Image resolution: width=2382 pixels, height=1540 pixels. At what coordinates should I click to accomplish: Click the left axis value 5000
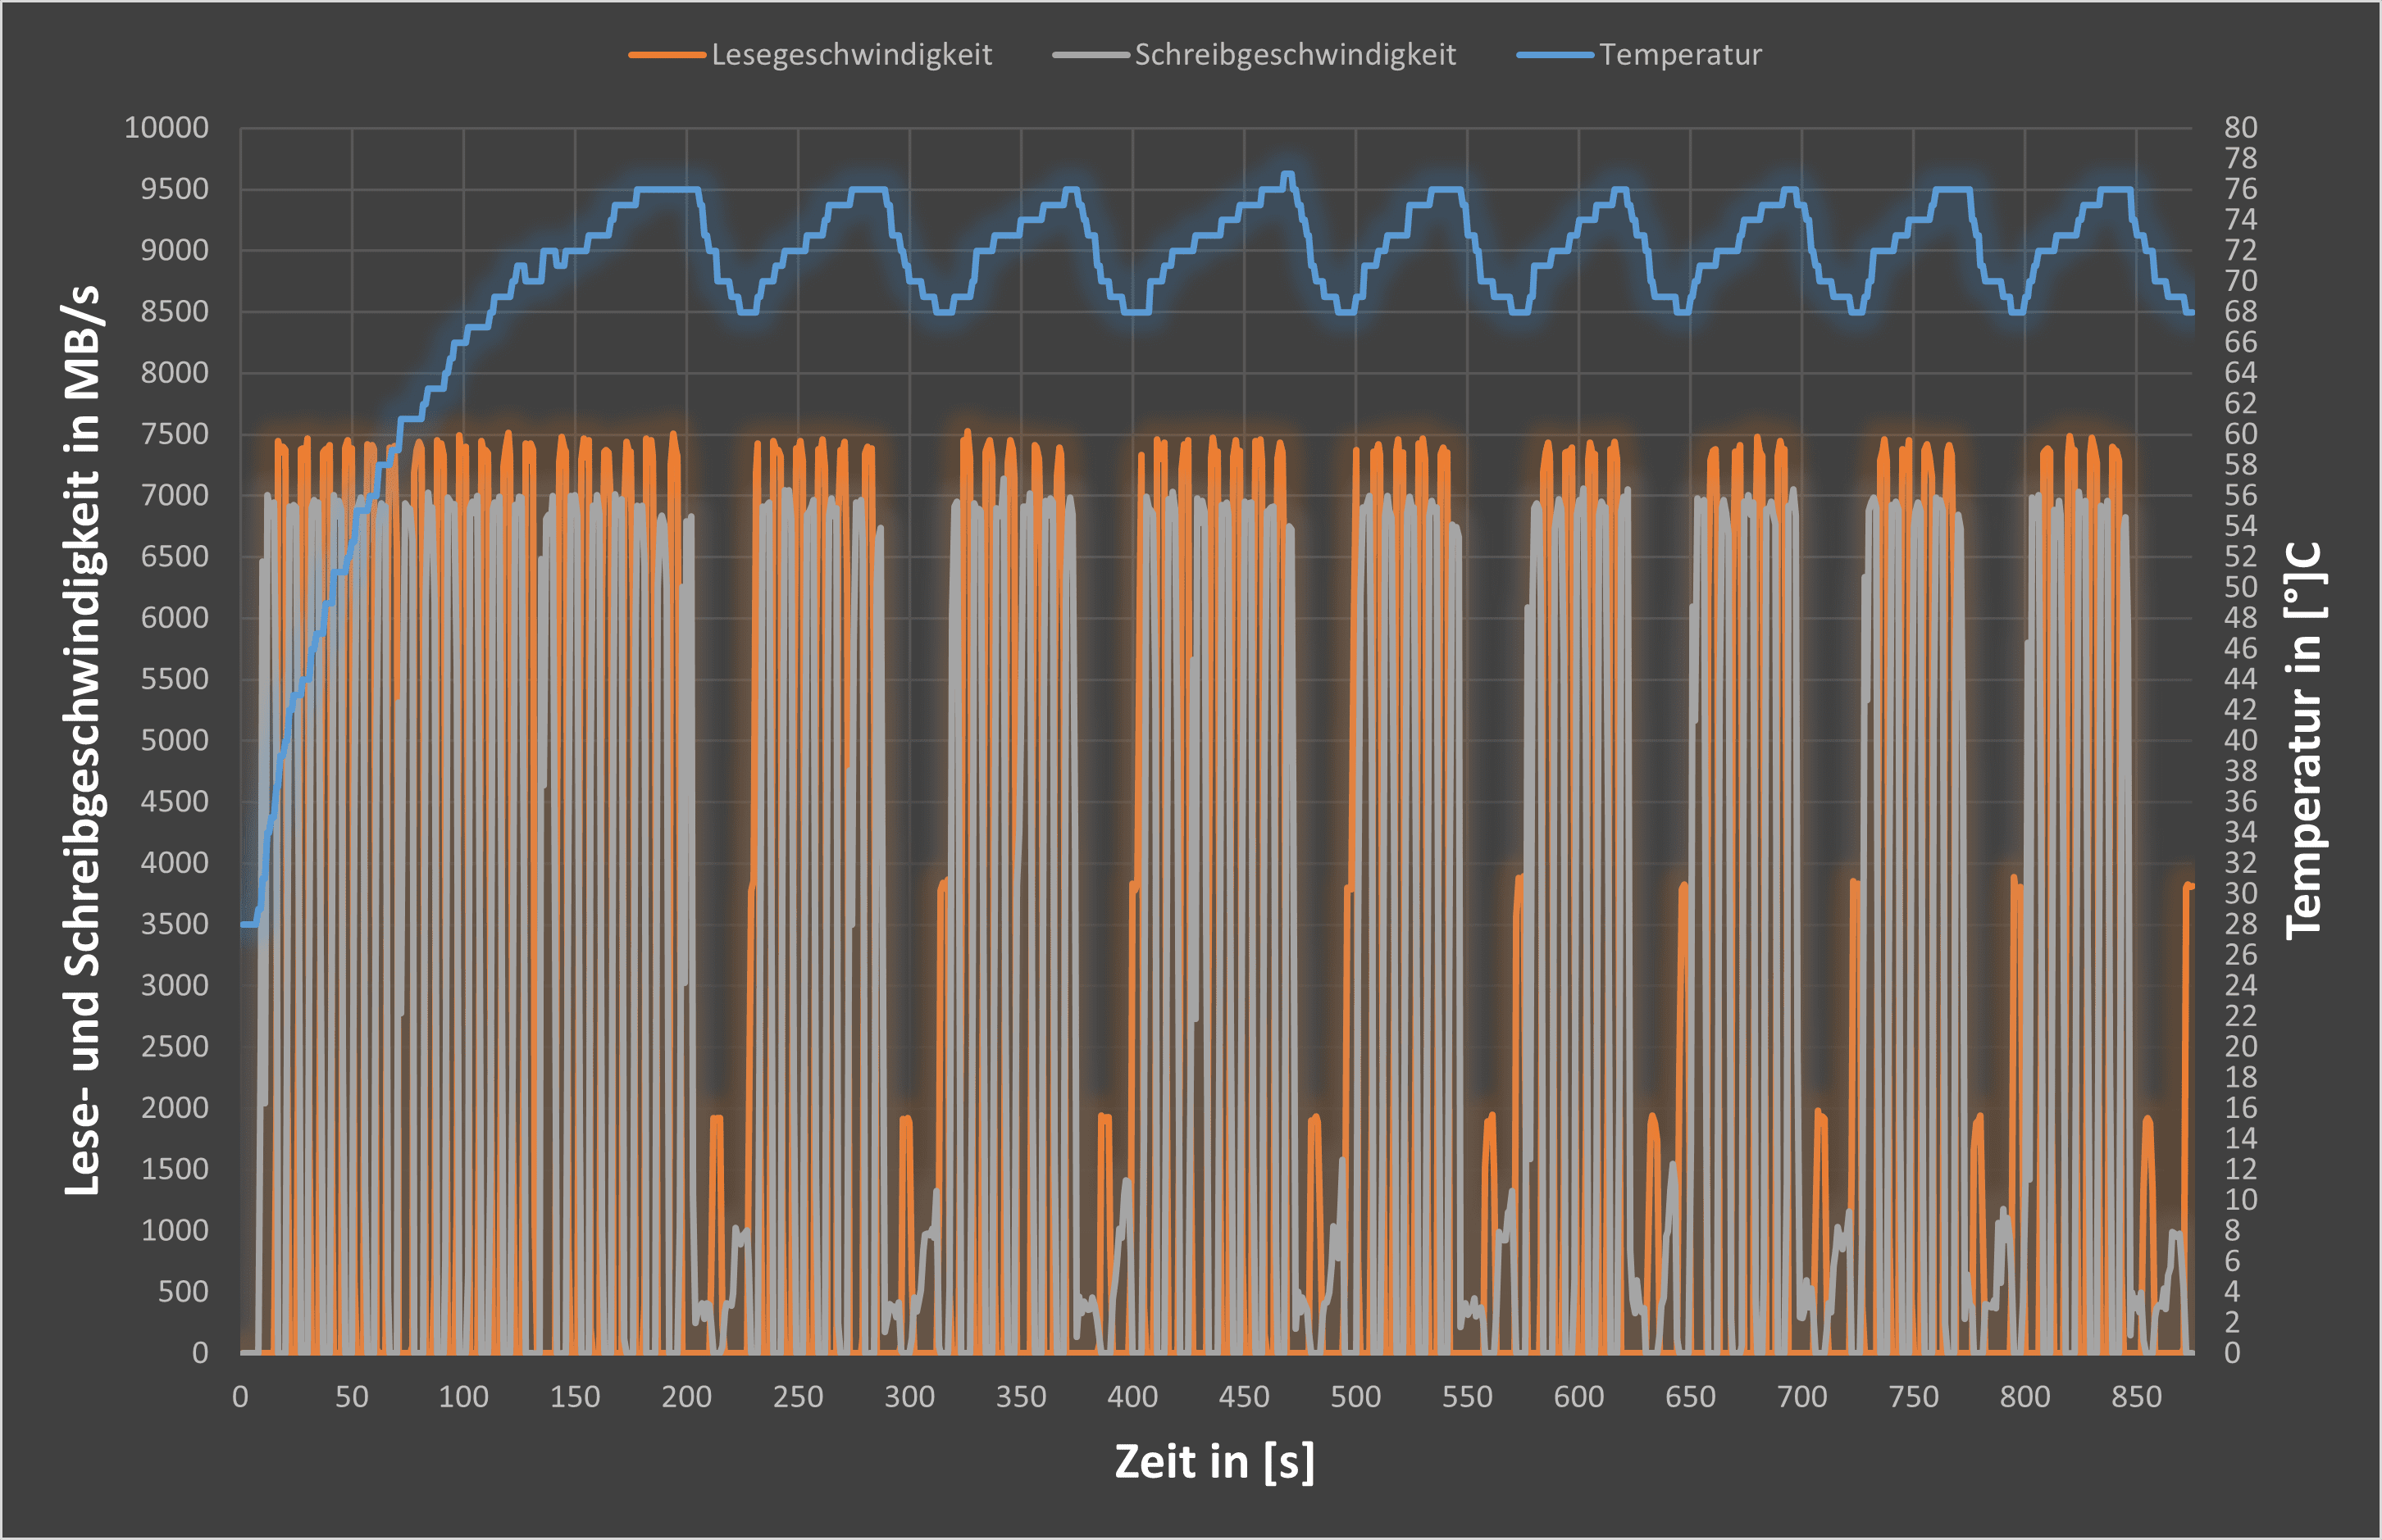174,740
